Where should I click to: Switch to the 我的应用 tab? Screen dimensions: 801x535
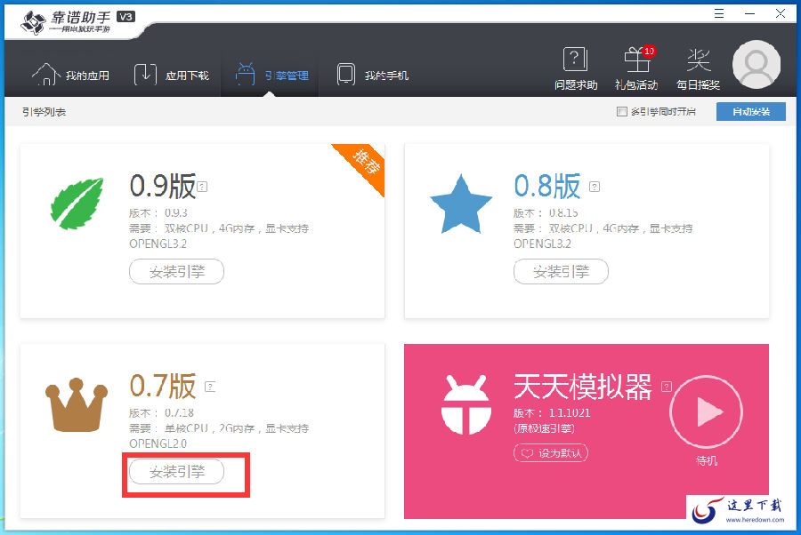pos(71,75)
